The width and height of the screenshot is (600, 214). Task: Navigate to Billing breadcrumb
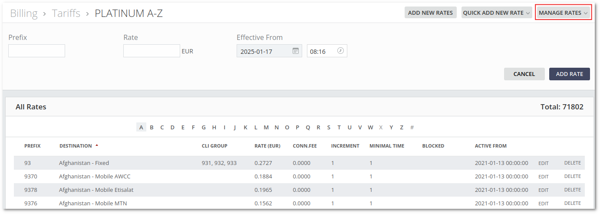click(24, 13)
